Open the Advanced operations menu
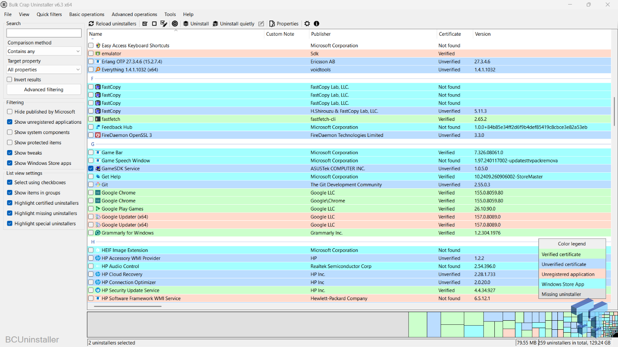 coord(134,14)
